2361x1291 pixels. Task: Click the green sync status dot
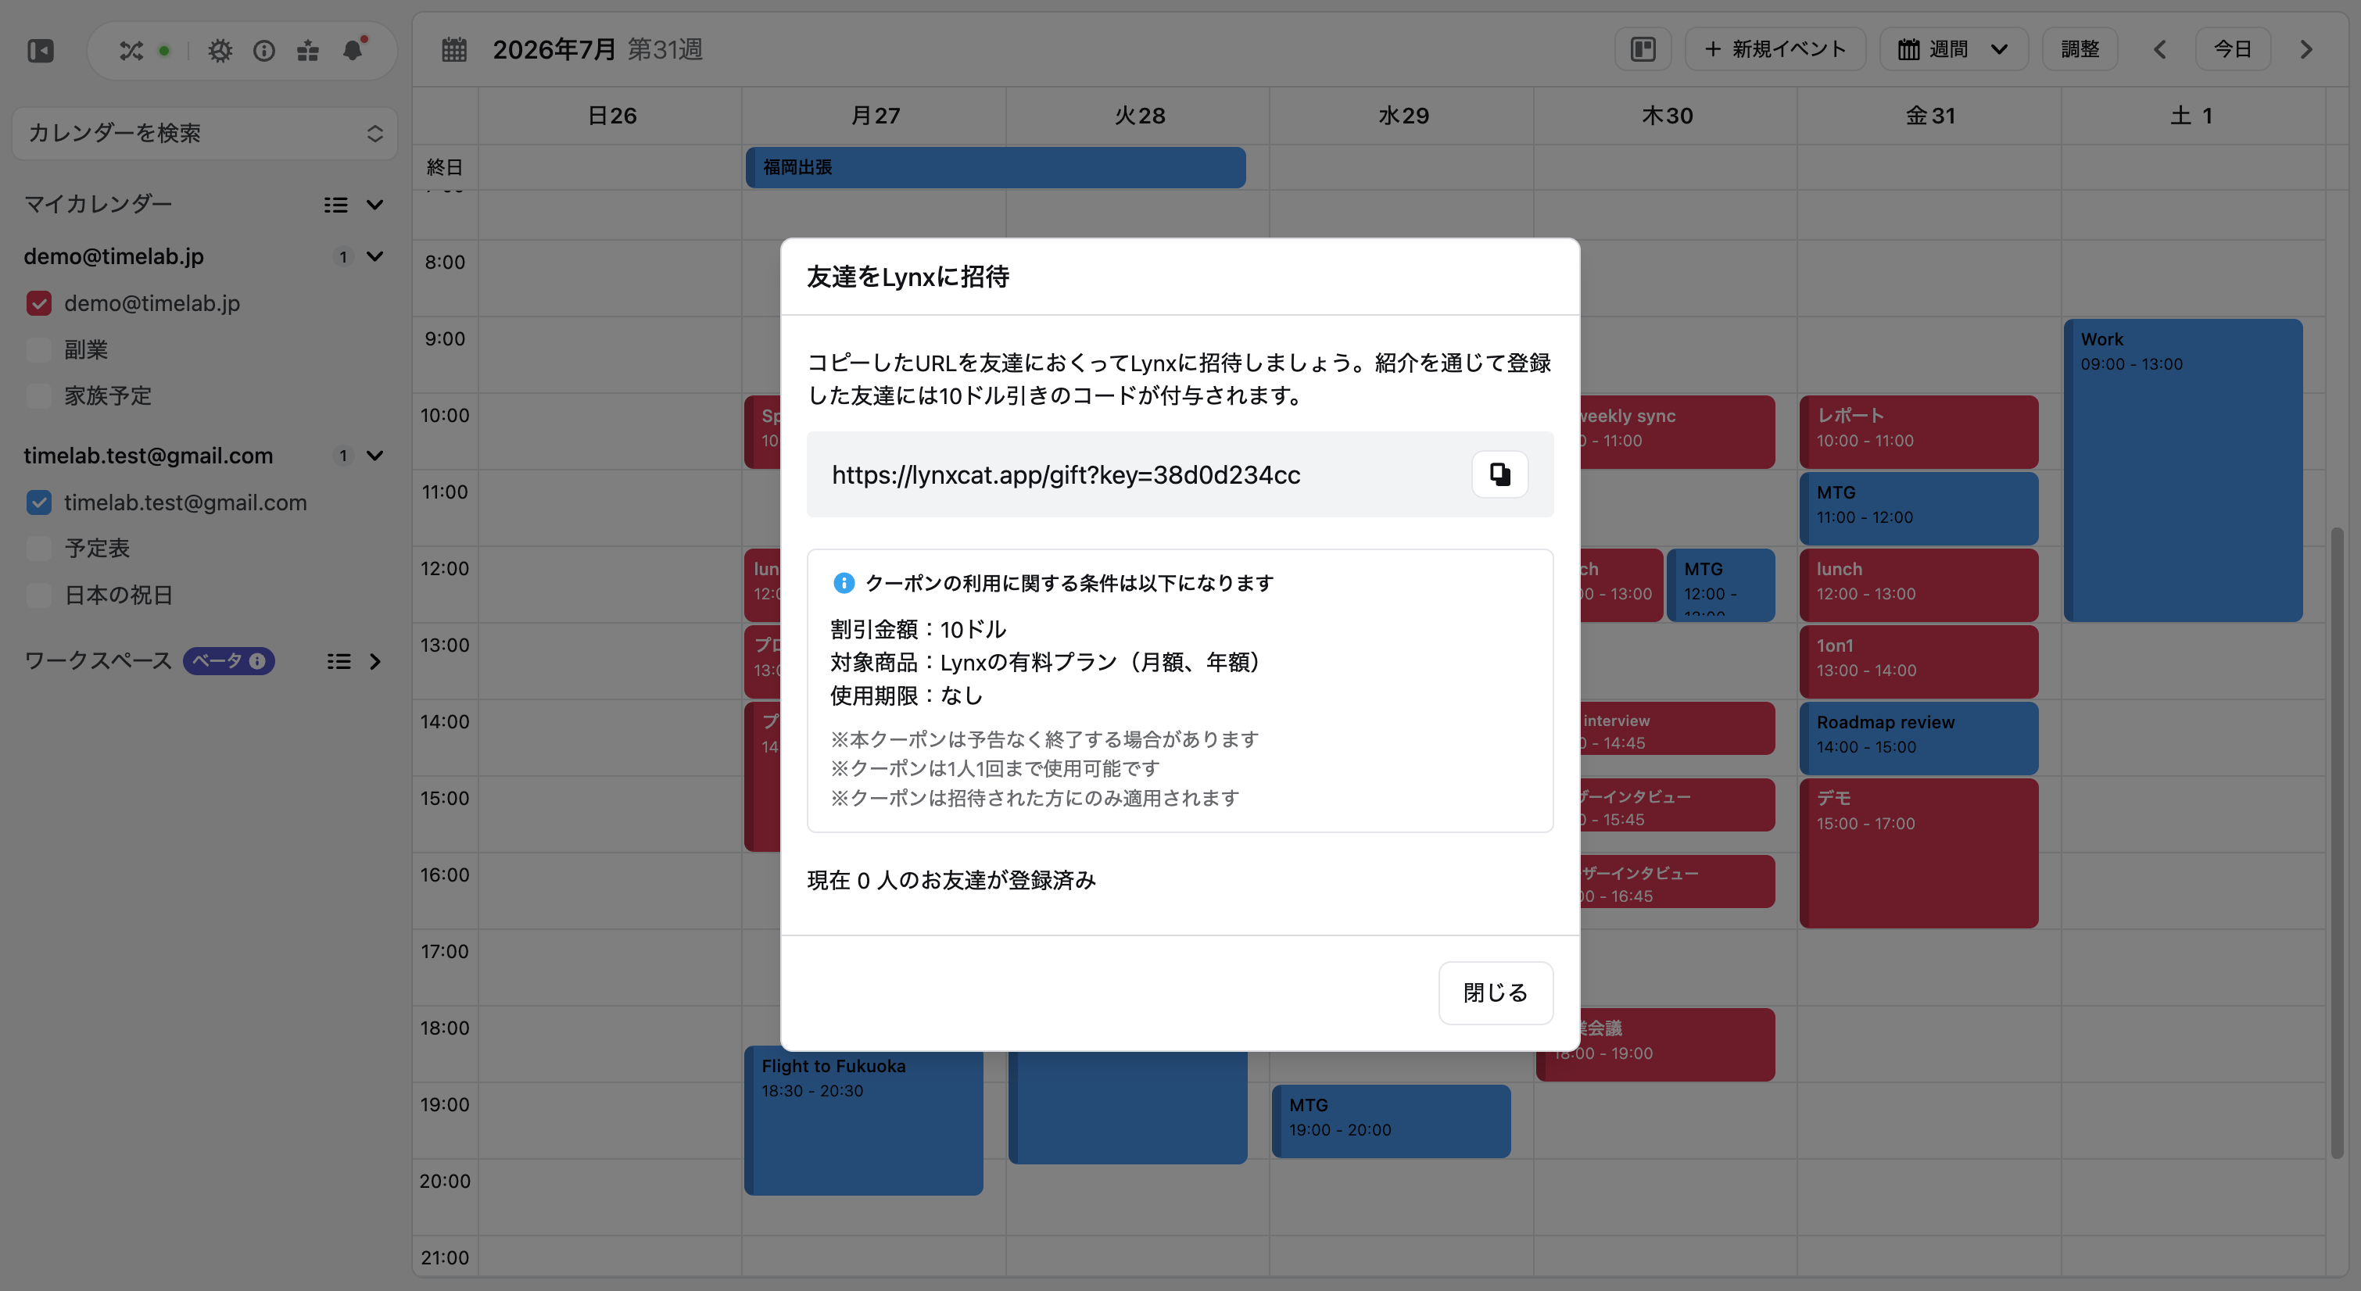164,50
